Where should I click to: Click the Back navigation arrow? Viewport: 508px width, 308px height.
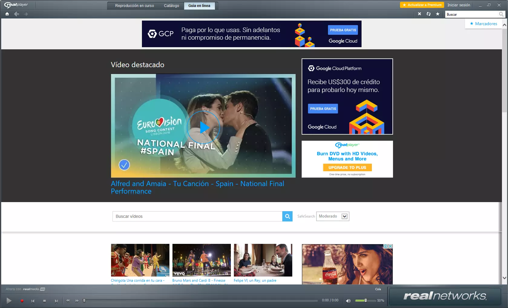16,14
